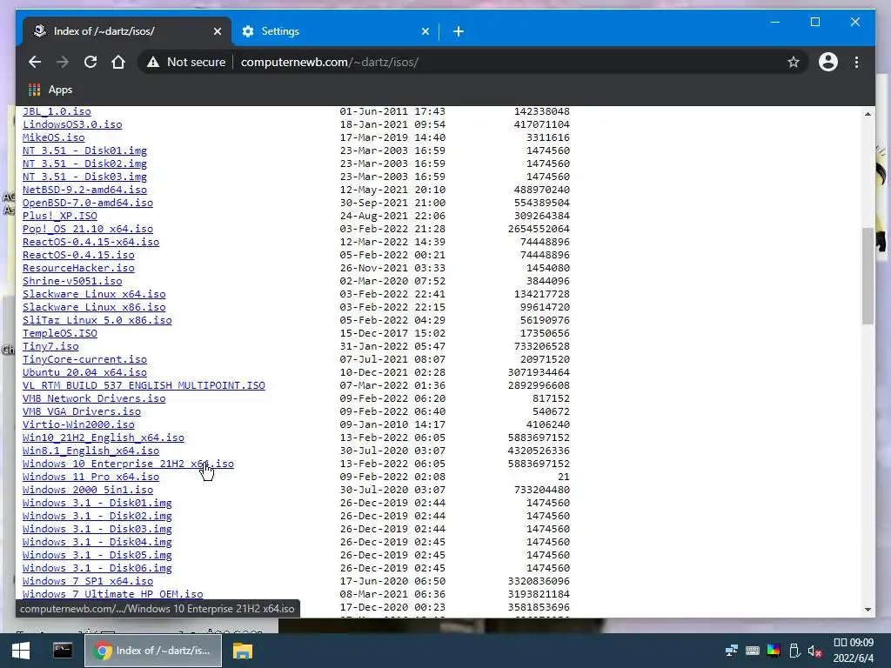
Task: Activate Chrome taskbar button
Action: point(153,651)
